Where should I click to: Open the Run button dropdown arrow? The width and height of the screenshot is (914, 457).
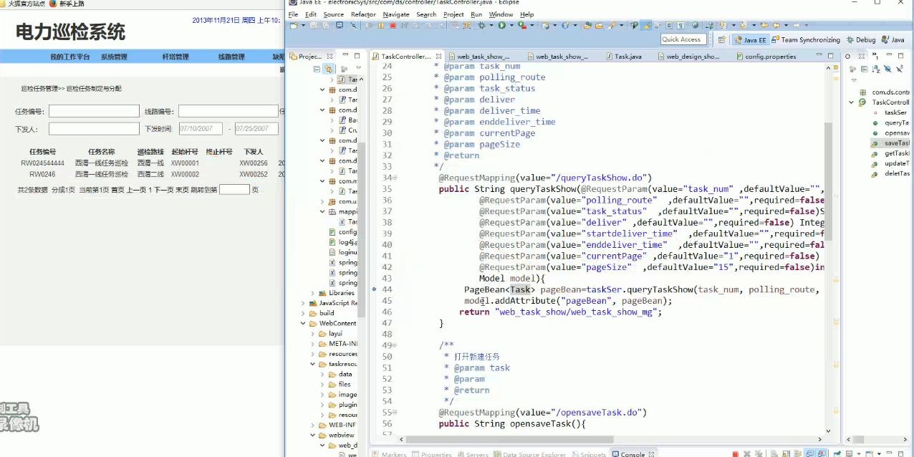(x=511, y=26)
